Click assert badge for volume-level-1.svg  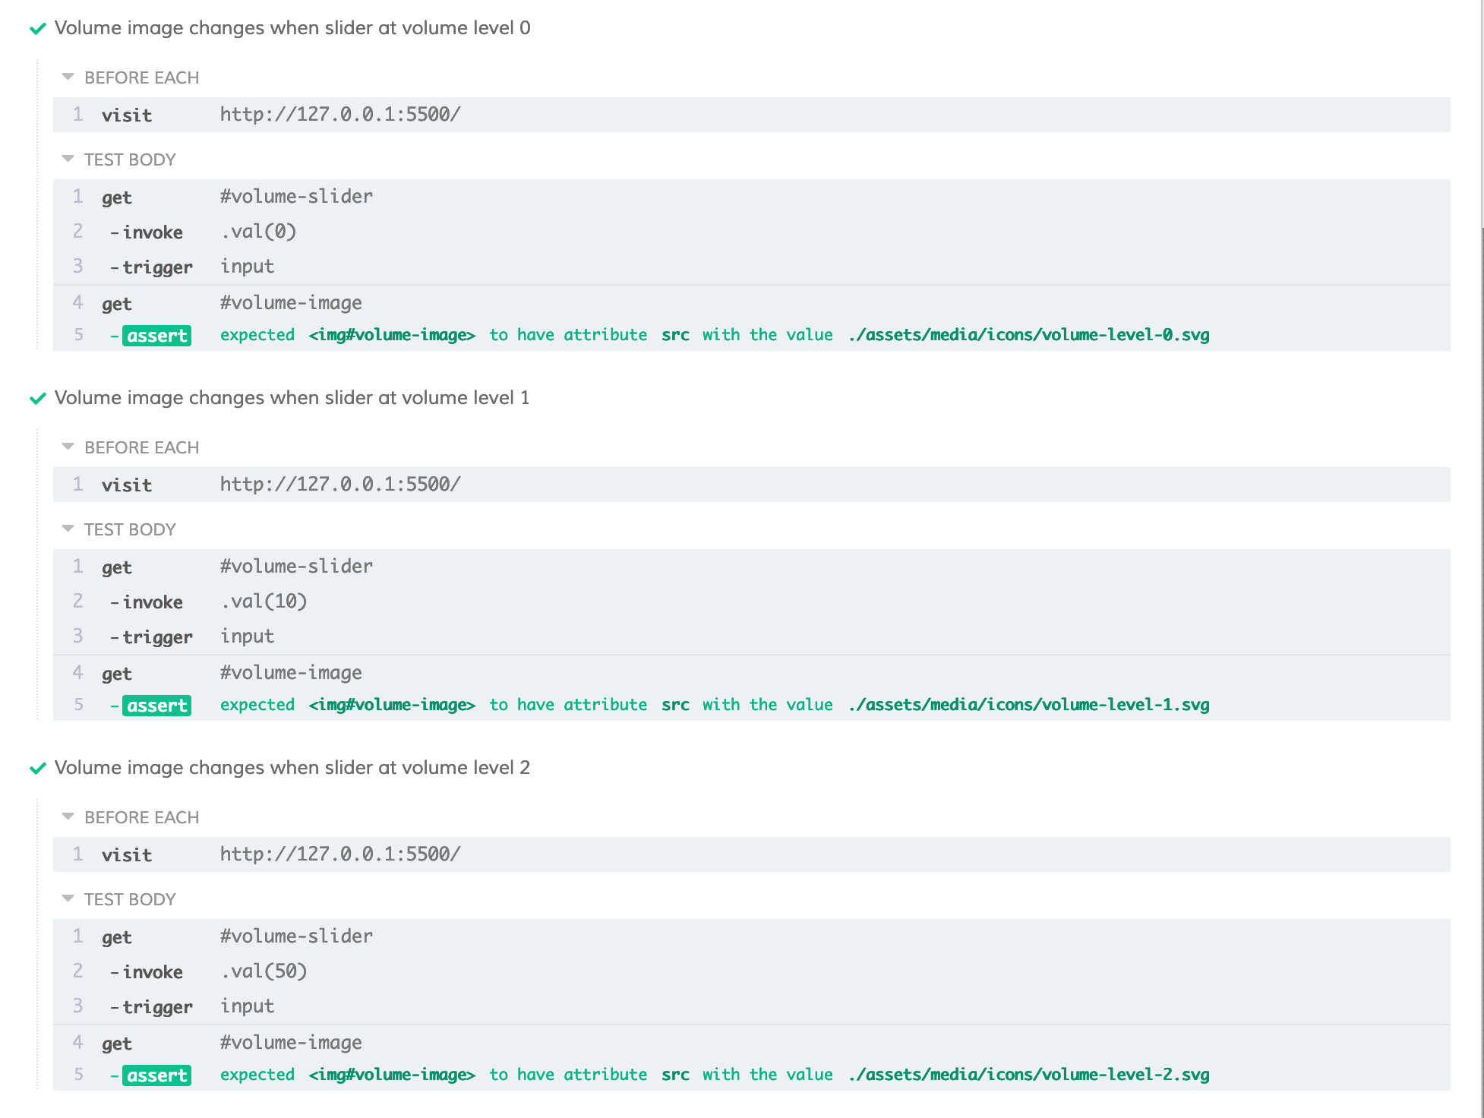[x=156, y=706]
